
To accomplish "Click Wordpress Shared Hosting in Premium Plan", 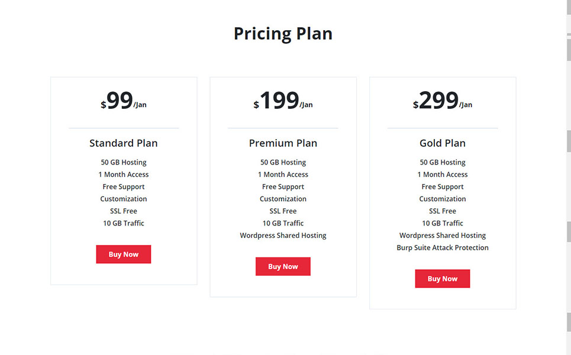I will [283, 235].
